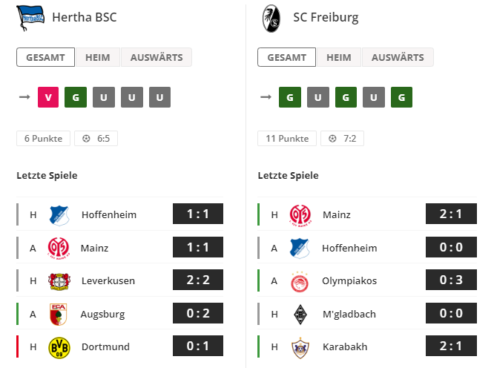Viewport: 494px width, 368px height.
Task: Select AUSWÄRTS tab for SC Freiburg
Action: [398, 57]
